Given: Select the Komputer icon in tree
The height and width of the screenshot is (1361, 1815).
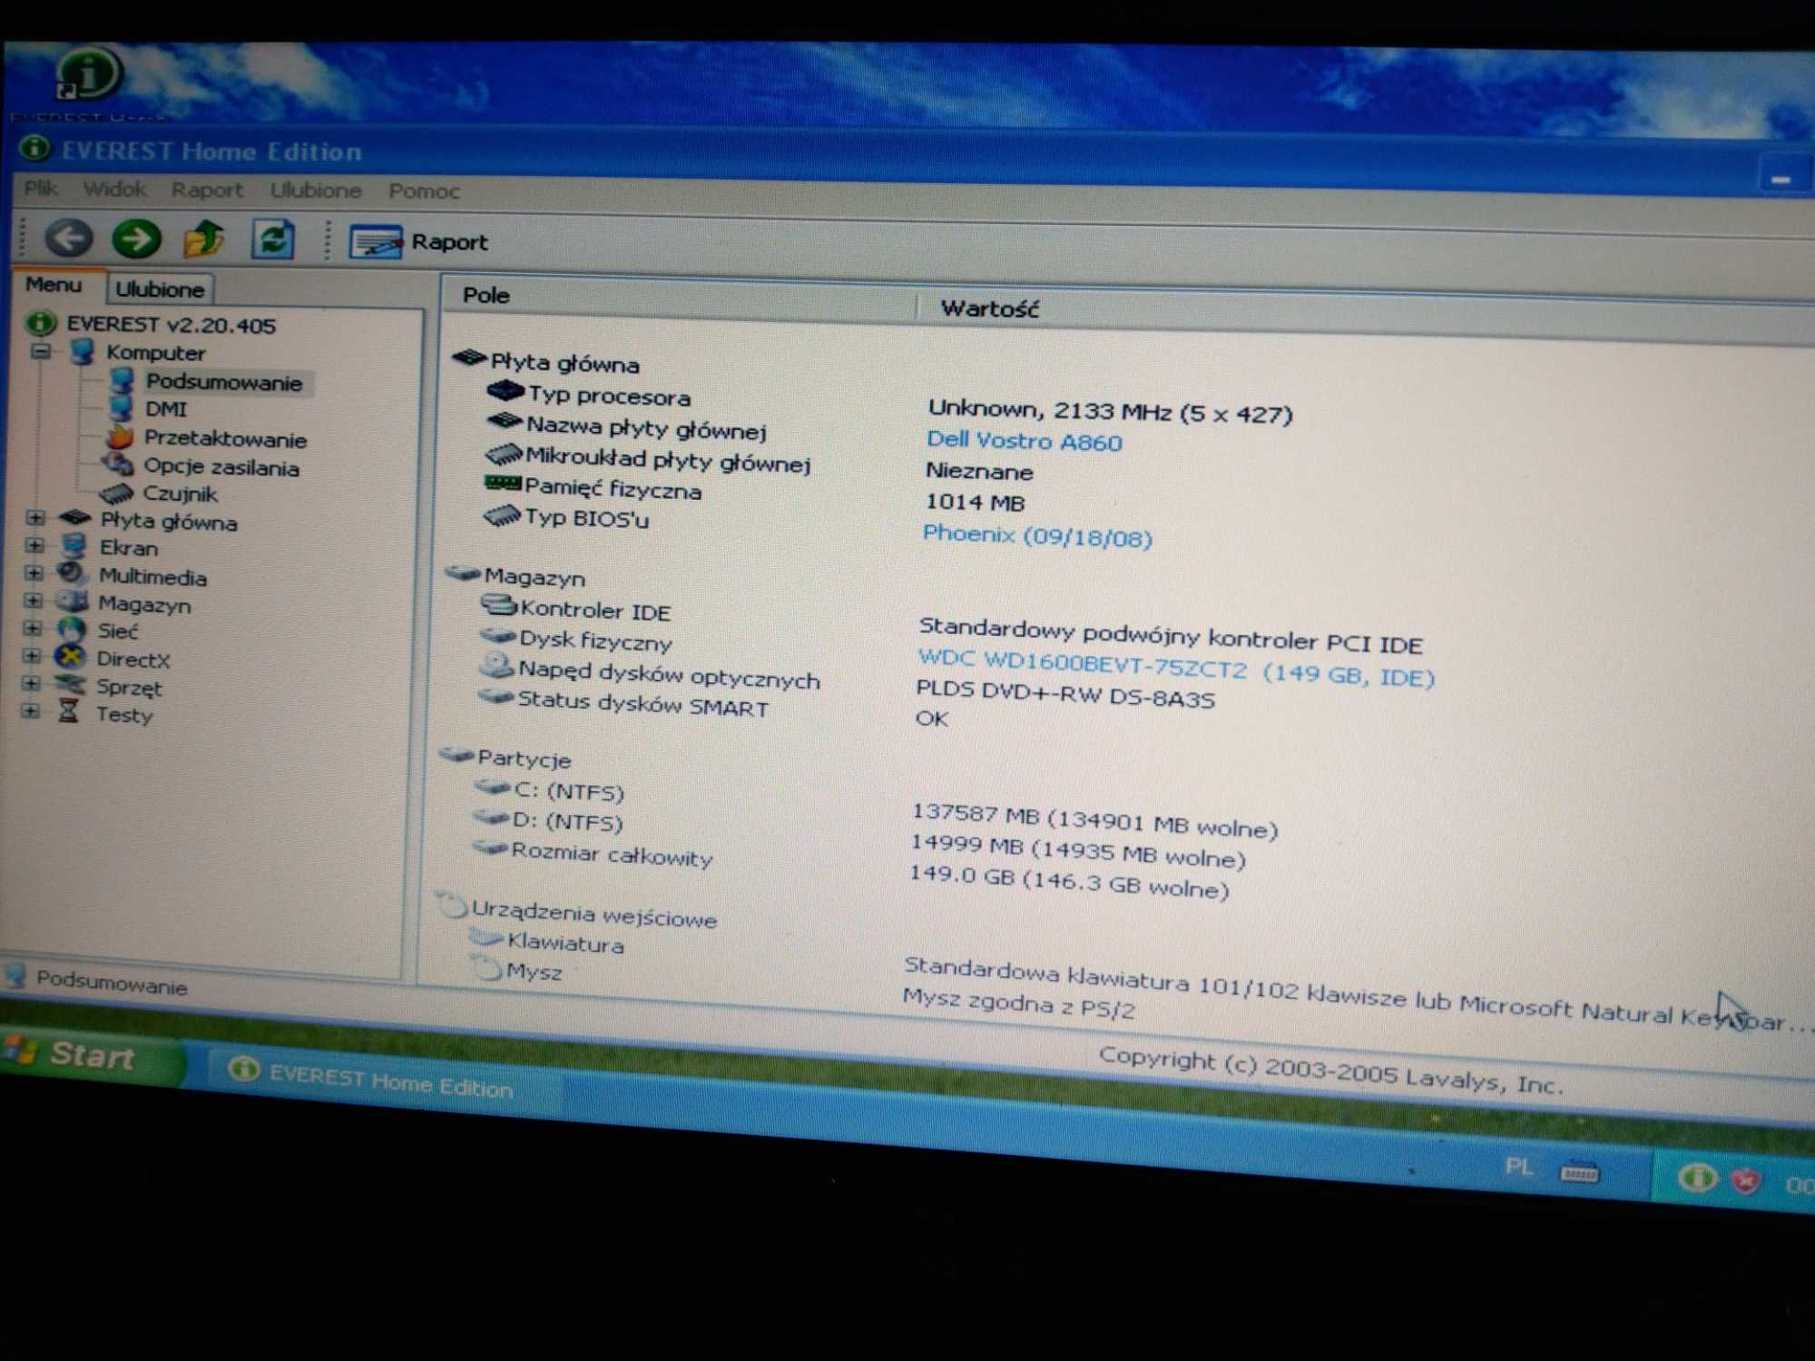Looking at the screenshot, I should click(83, 351).
